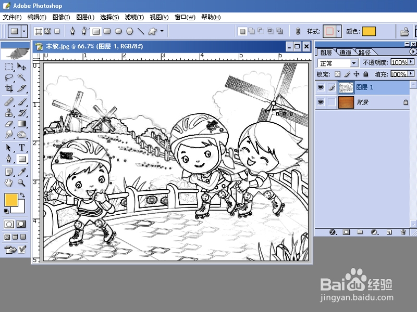417x312 pixels.
Task: Choose Rounded Rectangle in options bar
Action: click(x=107, y=32)
